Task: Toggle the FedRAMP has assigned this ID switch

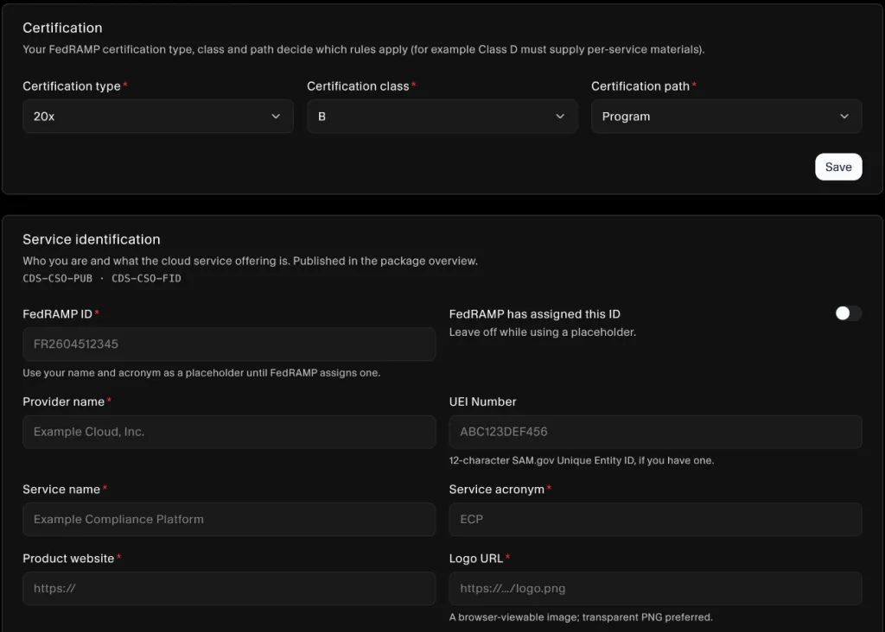Action: (849, 313)
